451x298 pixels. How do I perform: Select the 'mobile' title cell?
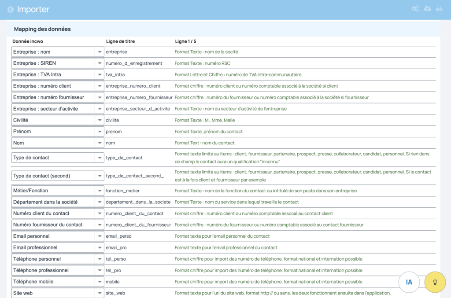(113, 282)
